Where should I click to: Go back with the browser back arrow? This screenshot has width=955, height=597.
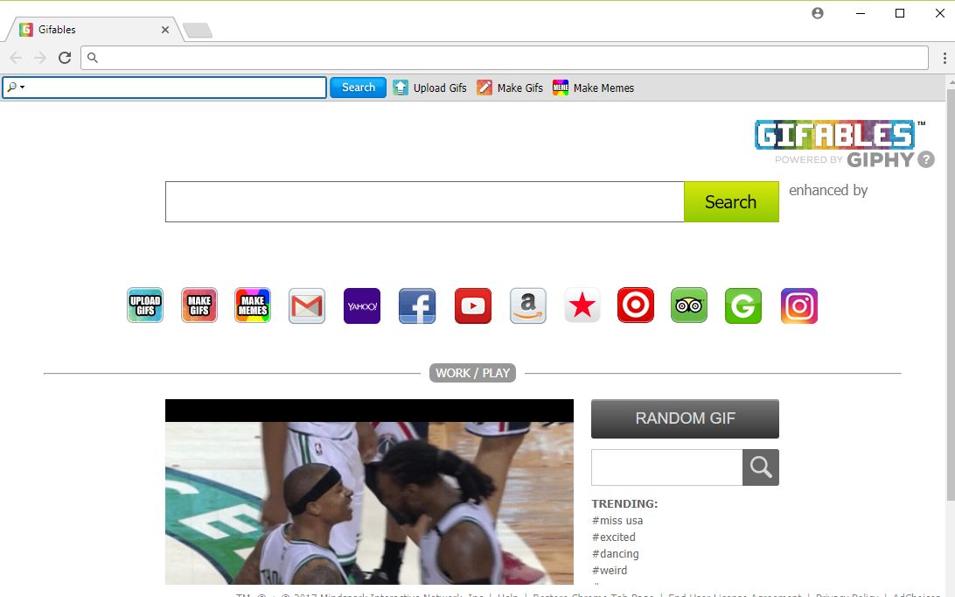[x=16, y=57]
